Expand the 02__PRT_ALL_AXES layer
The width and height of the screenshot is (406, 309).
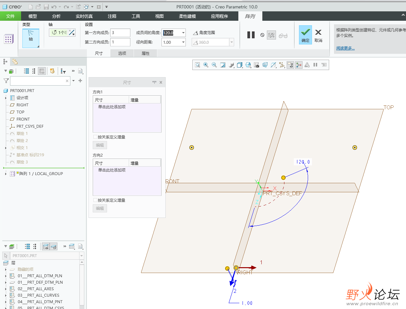(6, 289)
